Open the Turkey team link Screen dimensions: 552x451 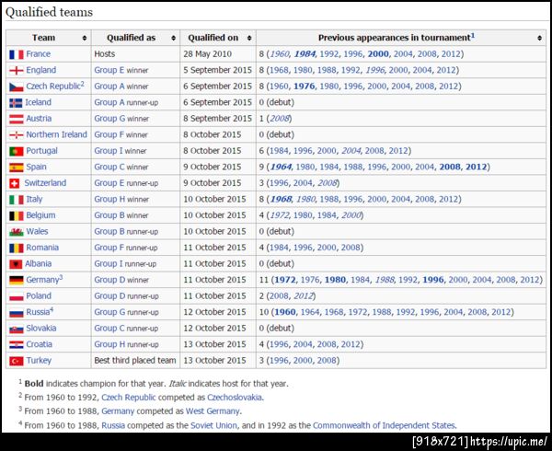click(39, 361)
